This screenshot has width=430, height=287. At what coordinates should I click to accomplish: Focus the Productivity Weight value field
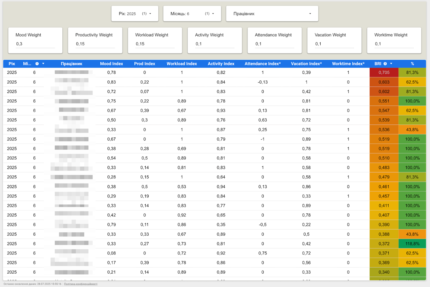(x=95, y=44)
